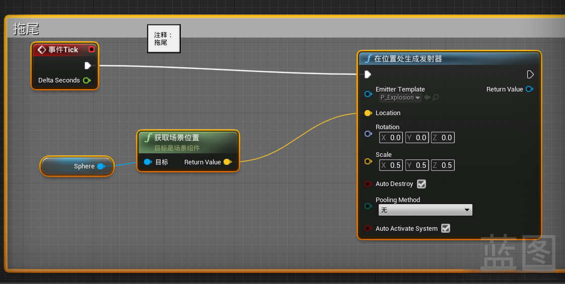The height and width of the screenshot is (284, 565).
Task: Click the browse magnifier icon next to P_Explosion
Action: (436, 98)
